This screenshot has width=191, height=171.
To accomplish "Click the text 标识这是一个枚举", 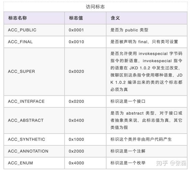I will [128, 163].
